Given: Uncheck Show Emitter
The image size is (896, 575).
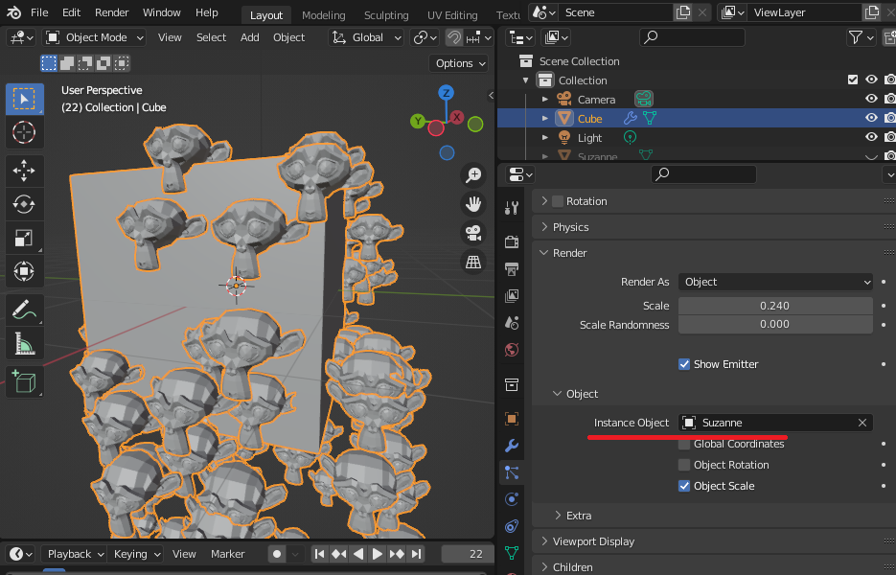Looking at the screenshot, I should click(684, 364).
